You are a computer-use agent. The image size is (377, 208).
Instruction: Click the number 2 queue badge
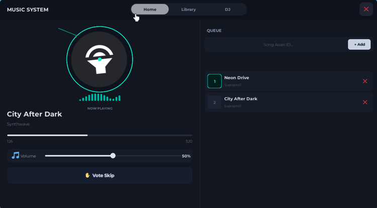[214, 102]
